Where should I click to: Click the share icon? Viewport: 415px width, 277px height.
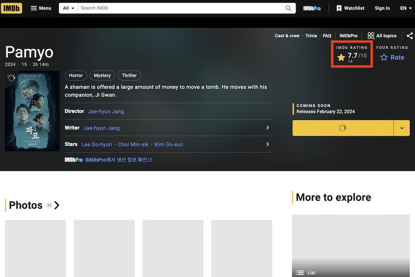410,36
